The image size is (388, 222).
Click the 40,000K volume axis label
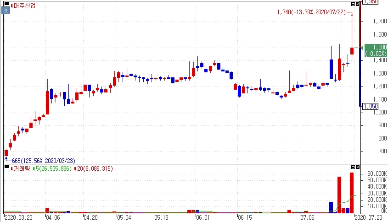377,187
